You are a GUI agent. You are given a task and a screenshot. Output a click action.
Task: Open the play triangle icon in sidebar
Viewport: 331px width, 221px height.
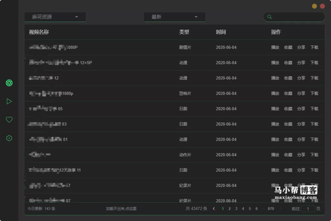pos(9,101)
